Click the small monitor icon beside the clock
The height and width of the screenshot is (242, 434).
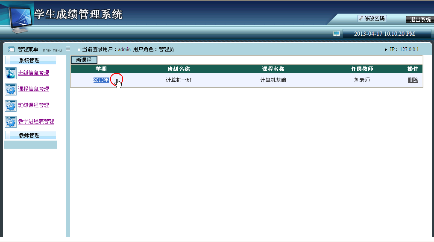pyautogui.click(x=336, y=34)
